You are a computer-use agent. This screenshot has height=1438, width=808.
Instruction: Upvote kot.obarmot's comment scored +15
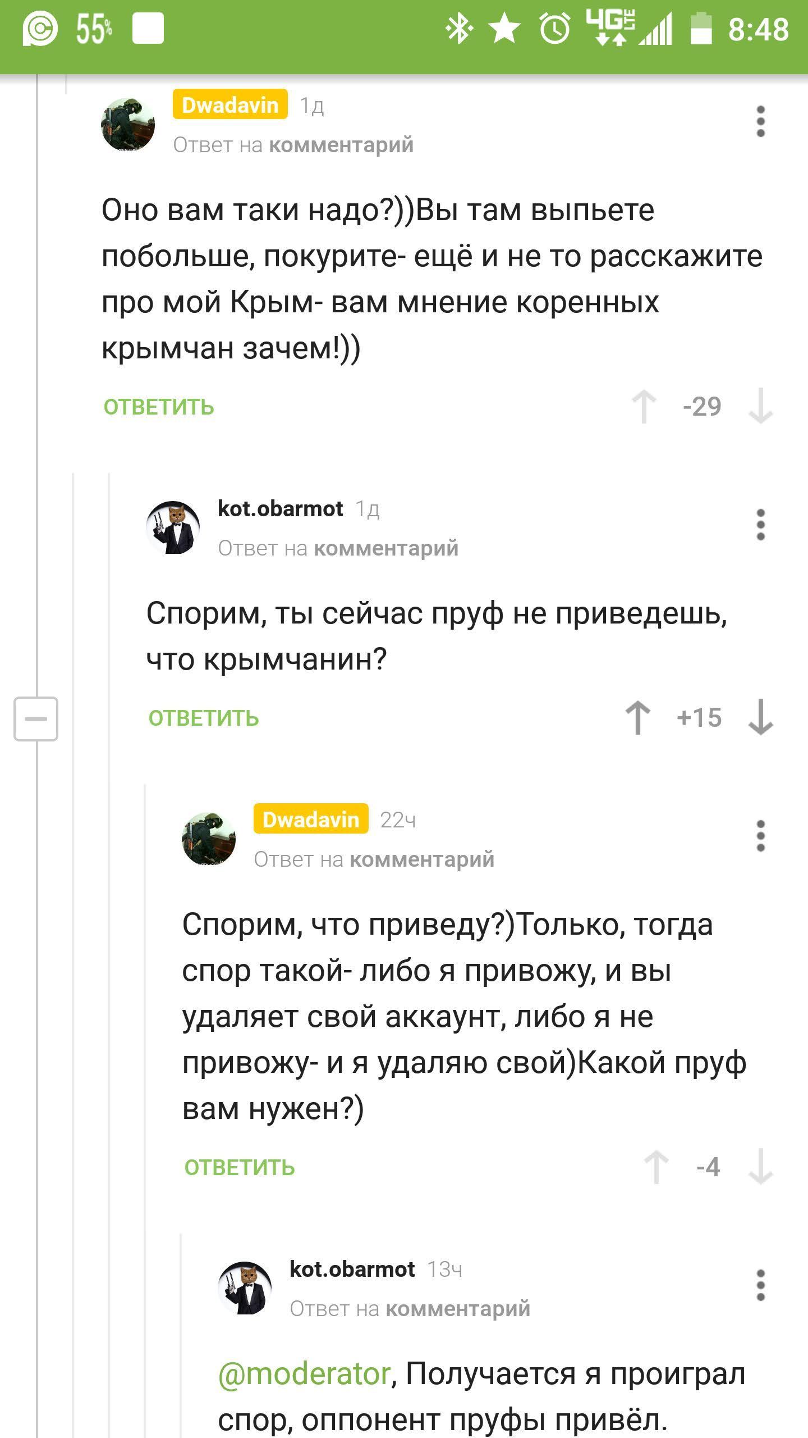(x=638, y=717)
